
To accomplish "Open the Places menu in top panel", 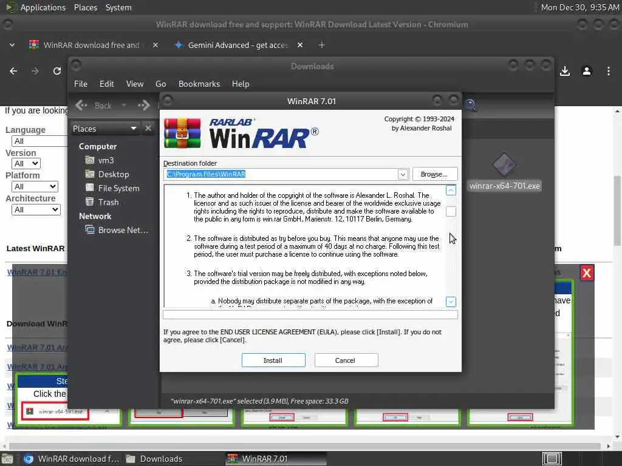I will pyautogui.click(x=85, y=7).
